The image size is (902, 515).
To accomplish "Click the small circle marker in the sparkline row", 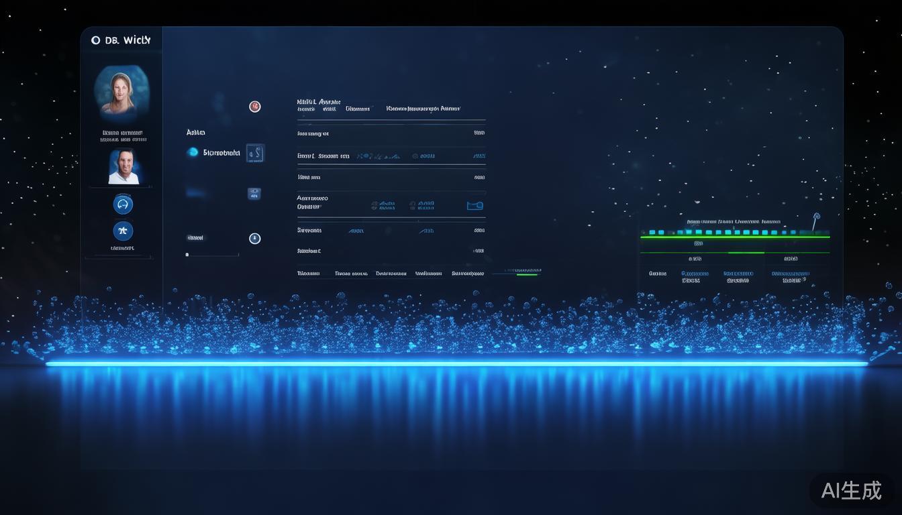I will [x=415, y=156].
